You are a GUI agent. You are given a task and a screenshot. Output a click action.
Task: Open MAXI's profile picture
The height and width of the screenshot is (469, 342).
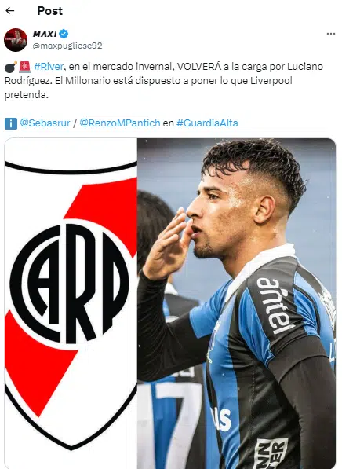click(x=16, y=40)
